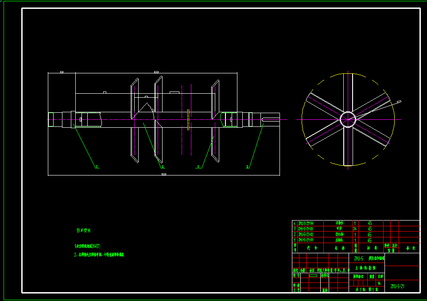Select the yellow break lines on the shaft
The width and height of the screenshot is (427, 301).
click(188, 119)
